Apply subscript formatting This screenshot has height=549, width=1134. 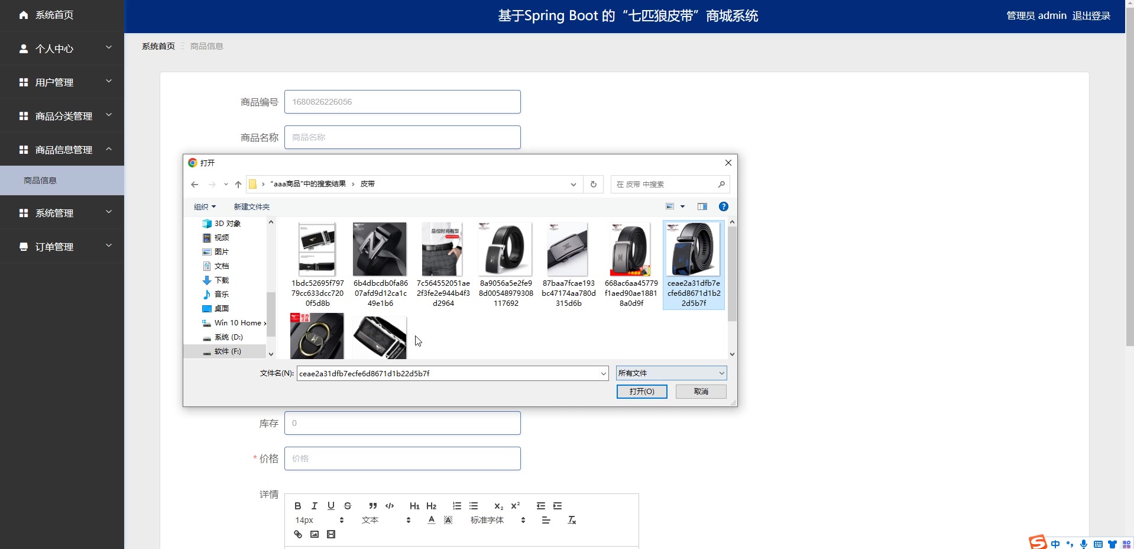point(498,506)
